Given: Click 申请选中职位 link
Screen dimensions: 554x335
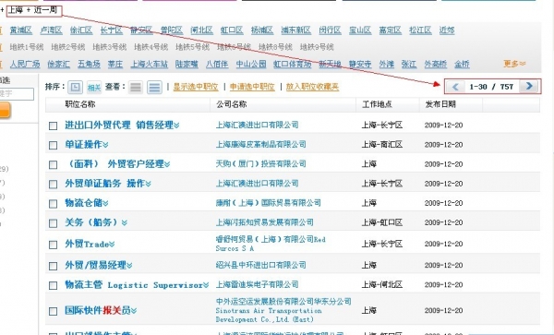Looking at the screenshot, I should pyautogui.click(x=252, y=87).
